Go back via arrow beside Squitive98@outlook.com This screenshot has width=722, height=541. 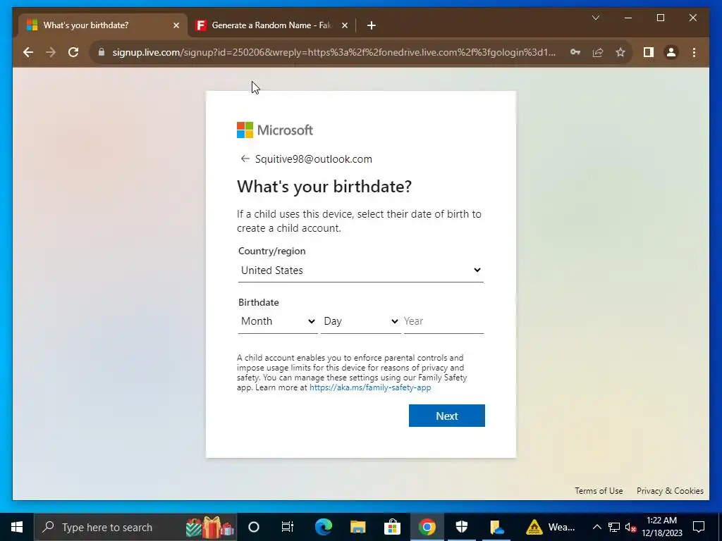pos(245,158)
